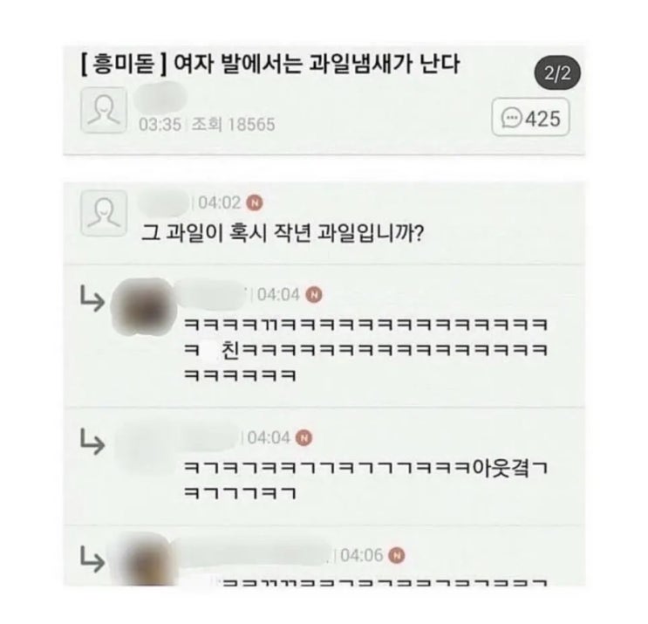648x624 pixels.
Task: Click the new badge on first 04:04 reply
Action: pos(314,295)
